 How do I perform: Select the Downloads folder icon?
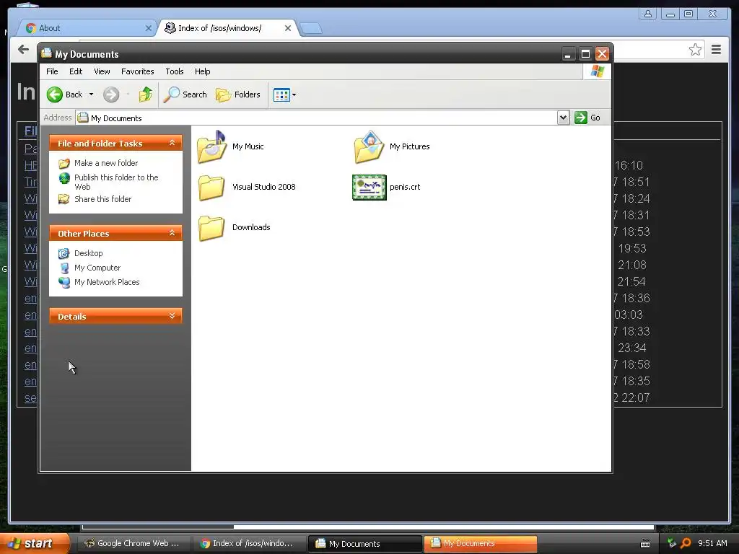(211, 228)
